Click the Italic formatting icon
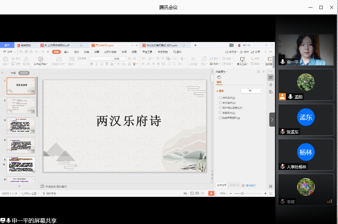This screenshot has width=338, height=224. coord(97,64)
